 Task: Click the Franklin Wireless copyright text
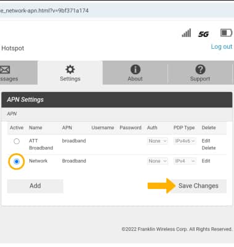tap(177, 229)
